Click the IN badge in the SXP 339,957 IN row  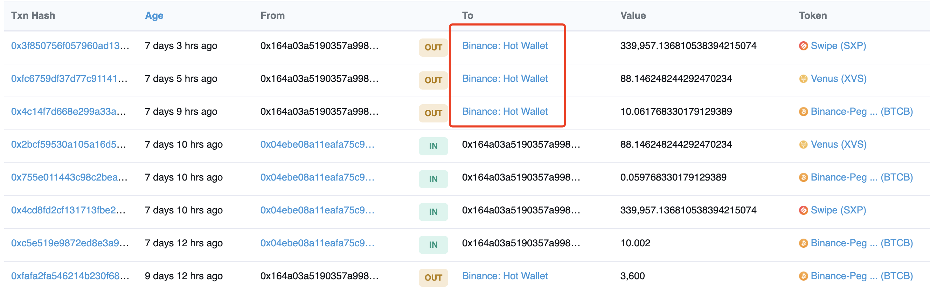click(x=433, y=211)
